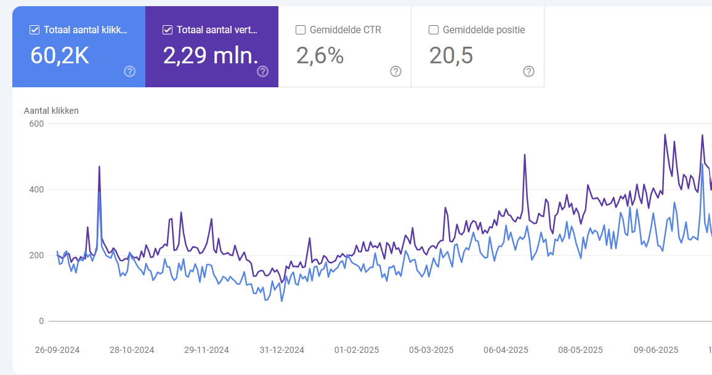Screen dimensions: 712x375
Task: Select the 31-12-2024 date label below the chart
Action: pos(281,350)
